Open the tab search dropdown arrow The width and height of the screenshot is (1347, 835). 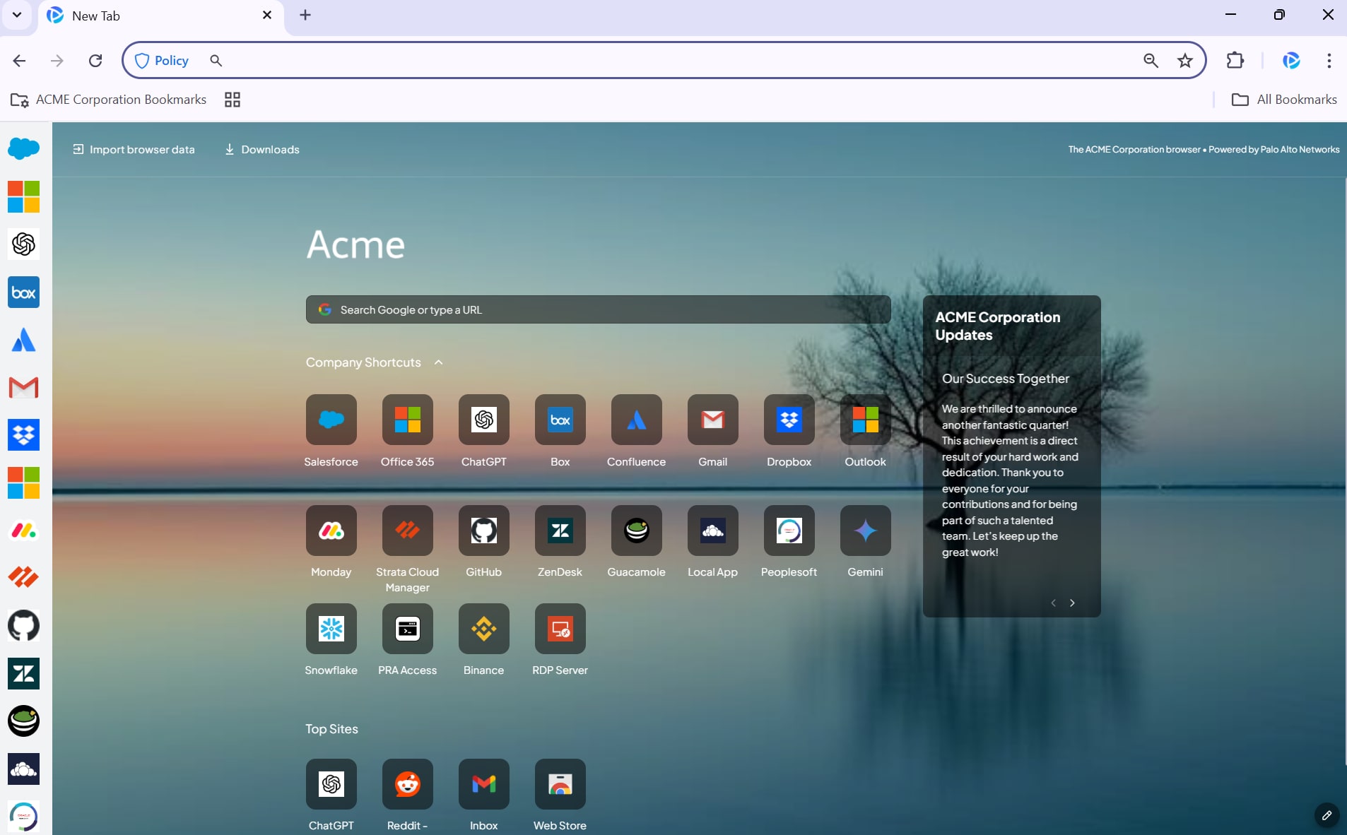(x=17, y=15)
